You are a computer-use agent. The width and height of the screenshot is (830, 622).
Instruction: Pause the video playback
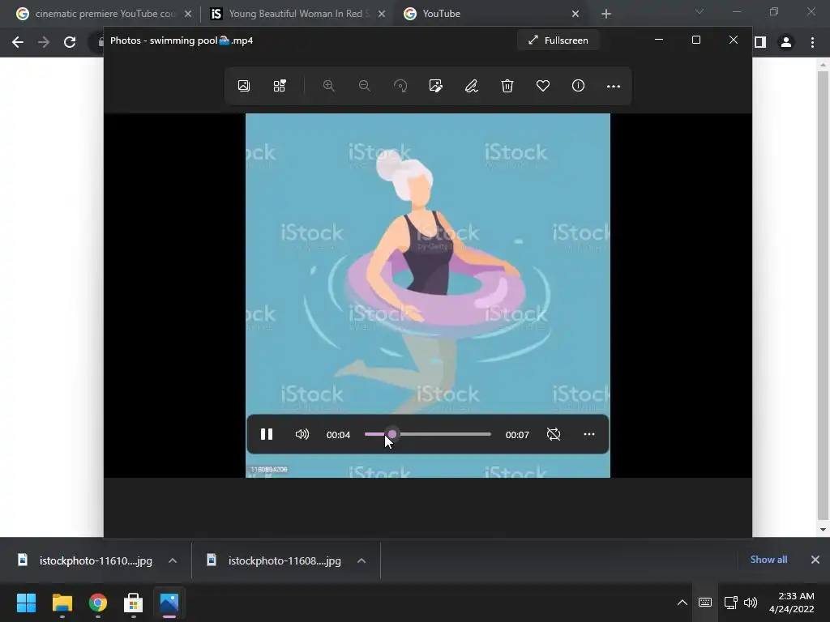click(267, 434)
